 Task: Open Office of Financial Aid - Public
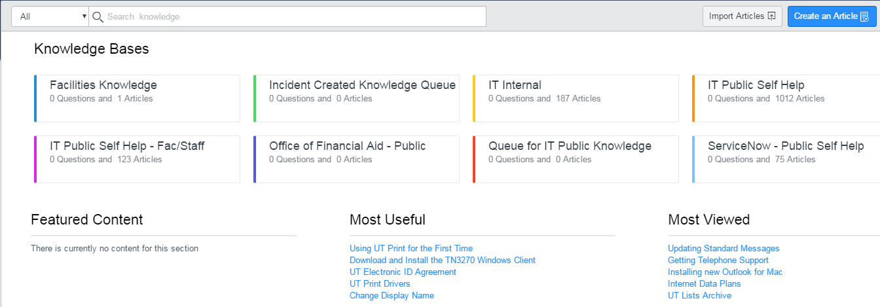coord(356,159)
